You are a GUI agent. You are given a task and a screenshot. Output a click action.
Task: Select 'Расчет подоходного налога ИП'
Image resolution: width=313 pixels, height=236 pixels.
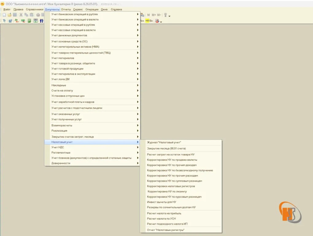181,224
